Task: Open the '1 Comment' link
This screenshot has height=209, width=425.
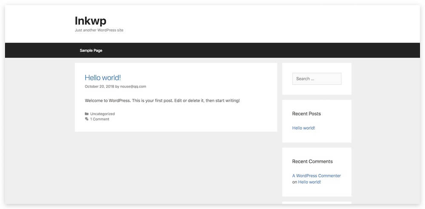Action: click(99, 119)
